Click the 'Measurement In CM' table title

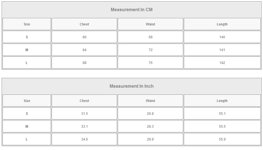coord(132,10)
